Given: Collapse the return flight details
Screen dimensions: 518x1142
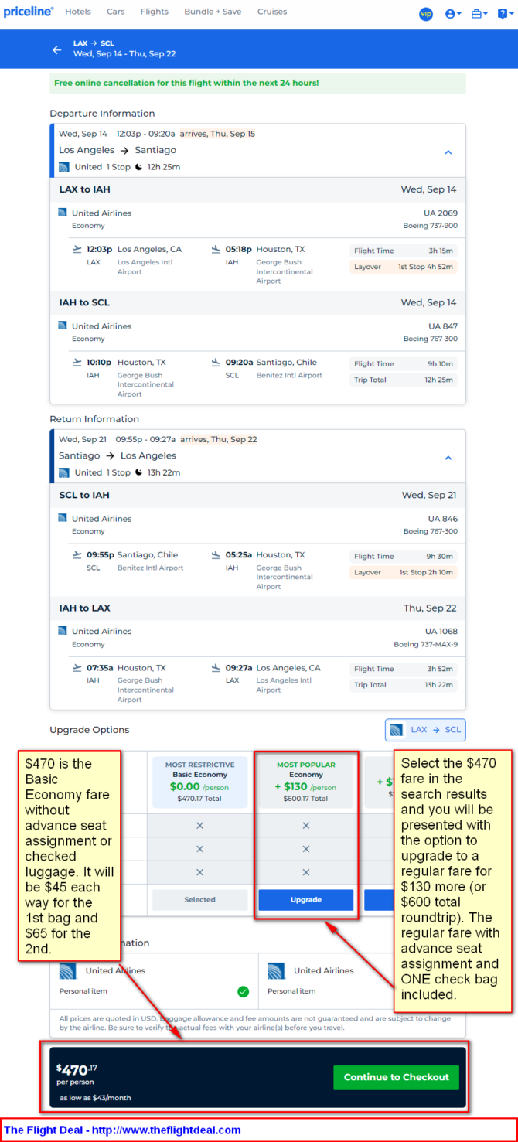Looking at the screenshot, I should point(448,458).
